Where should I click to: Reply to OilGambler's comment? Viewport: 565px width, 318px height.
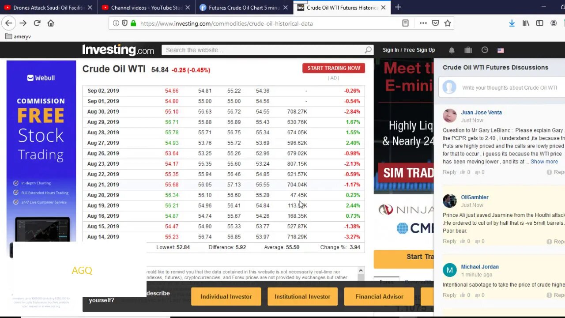click(x=449, y=241)
